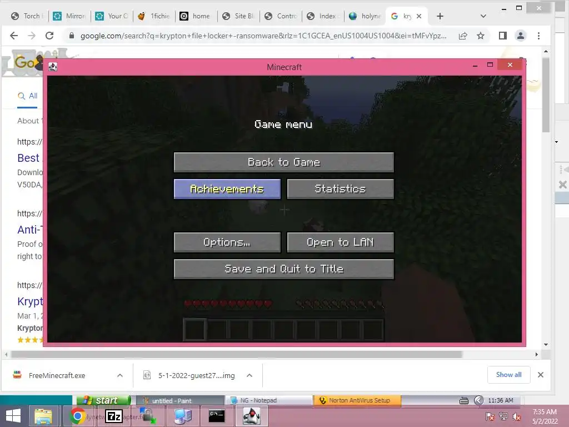Click the on-screen keyboard icon in inner taskbar
Viewport: 569px width, 427px height.
(464, 401)
